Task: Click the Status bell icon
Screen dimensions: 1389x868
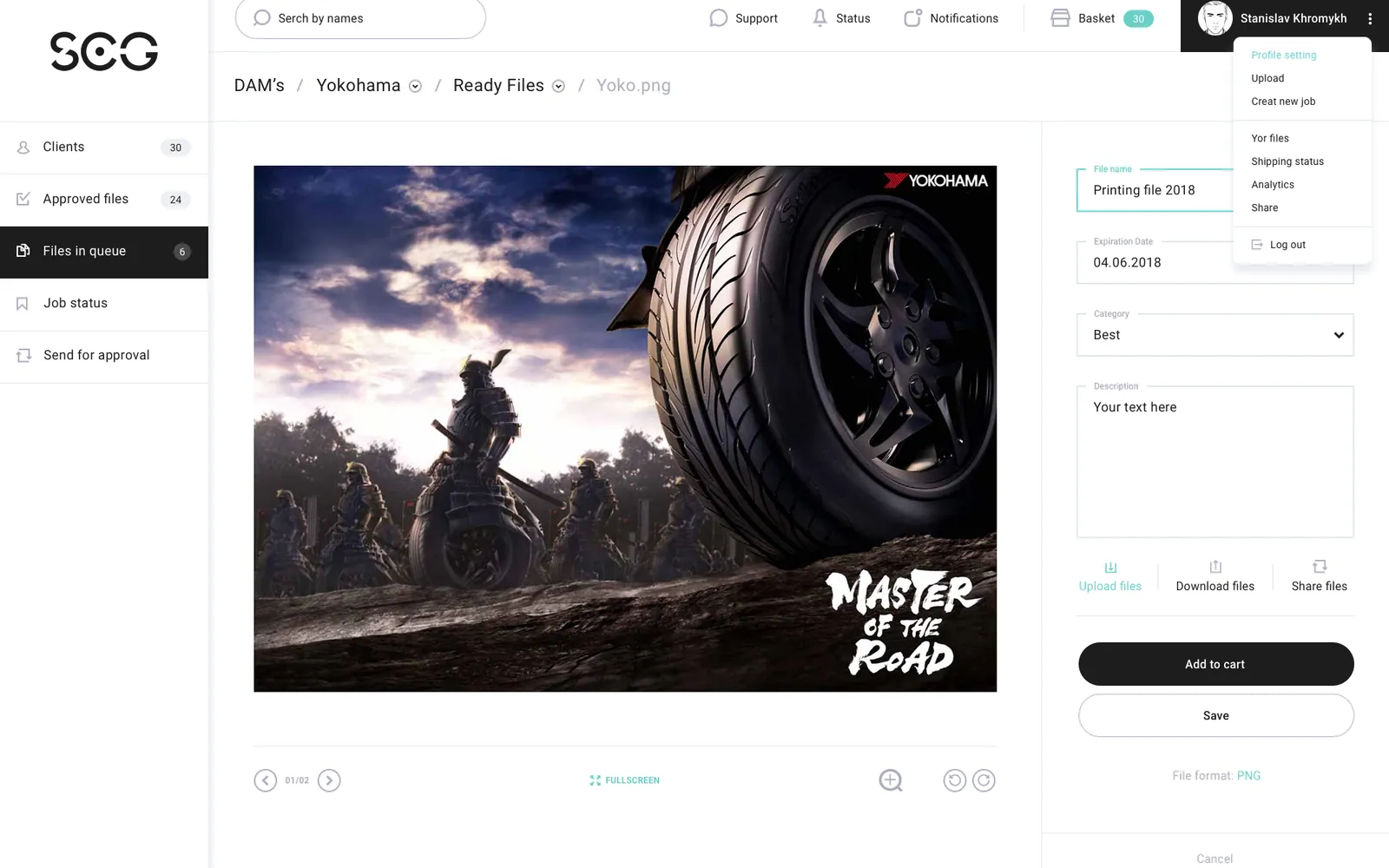Action: click(820, 18)
